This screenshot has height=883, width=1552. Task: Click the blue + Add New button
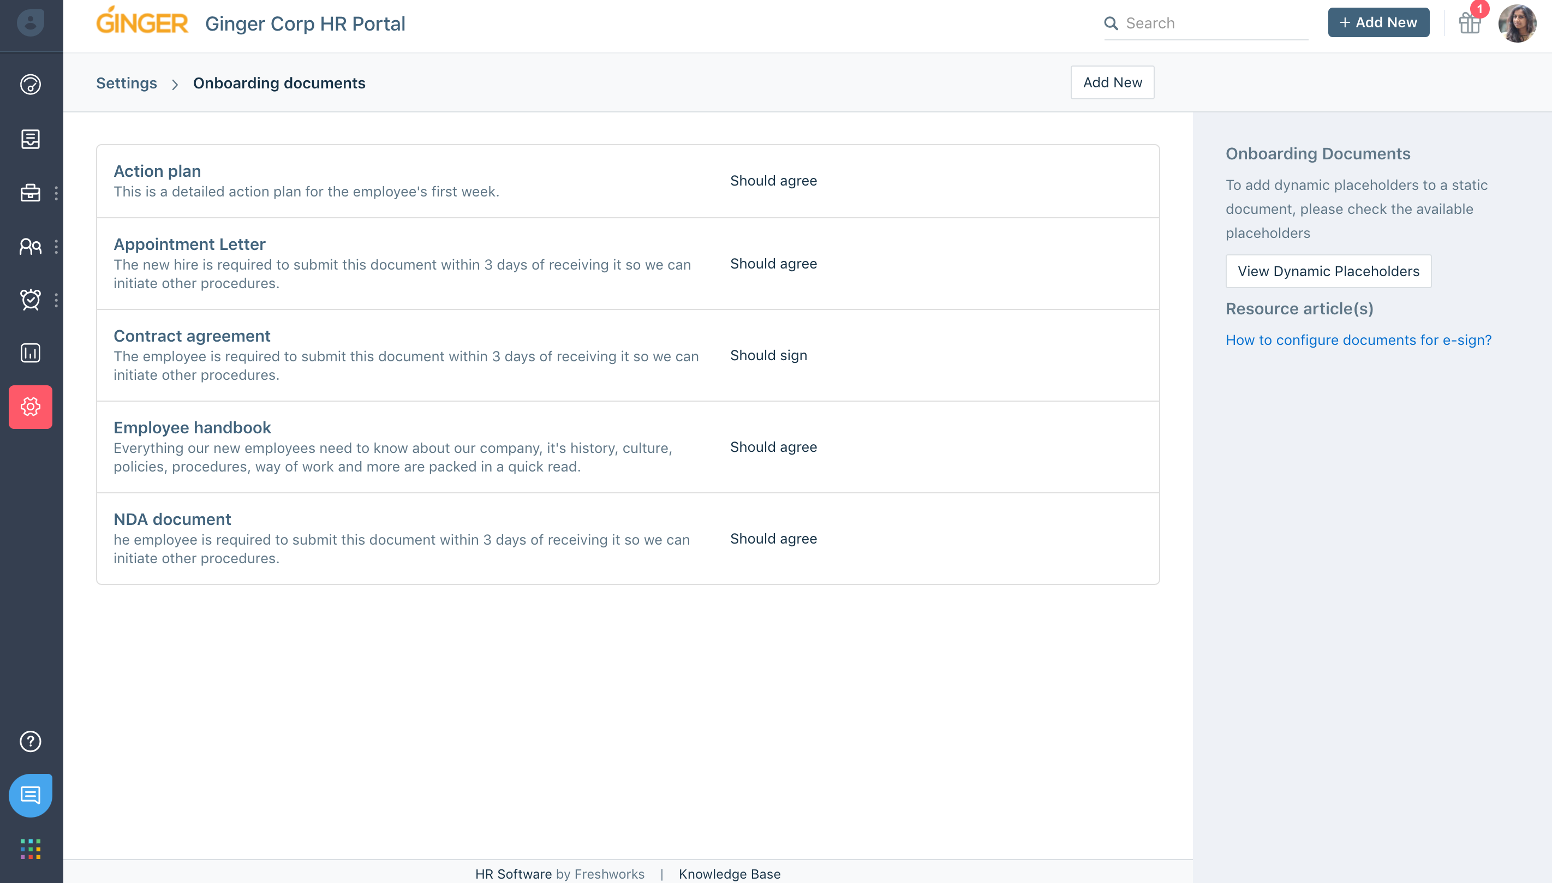tap(1378, 22)
